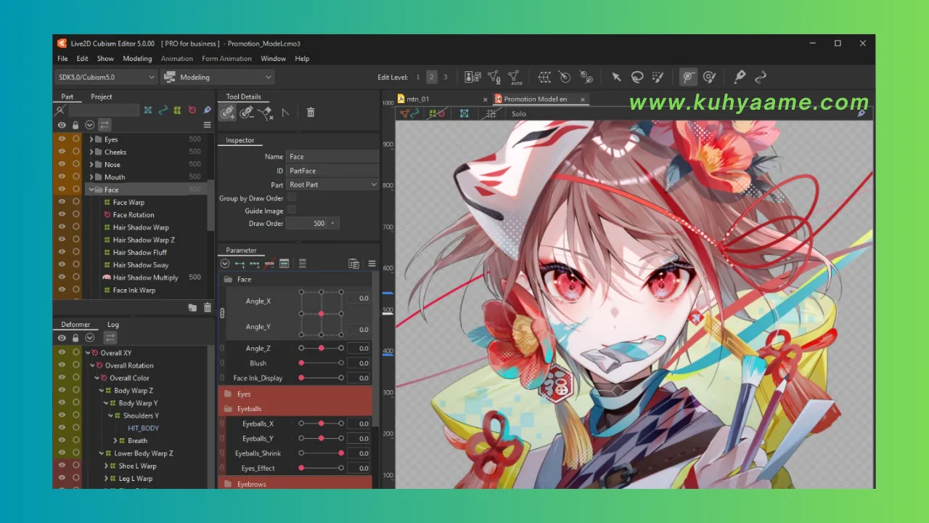
Task: Open the Parameter panel hamburger menu
Action: [372, 264]
